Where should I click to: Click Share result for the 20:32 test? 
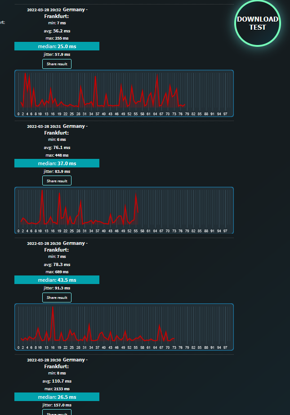tap(57, 64)
